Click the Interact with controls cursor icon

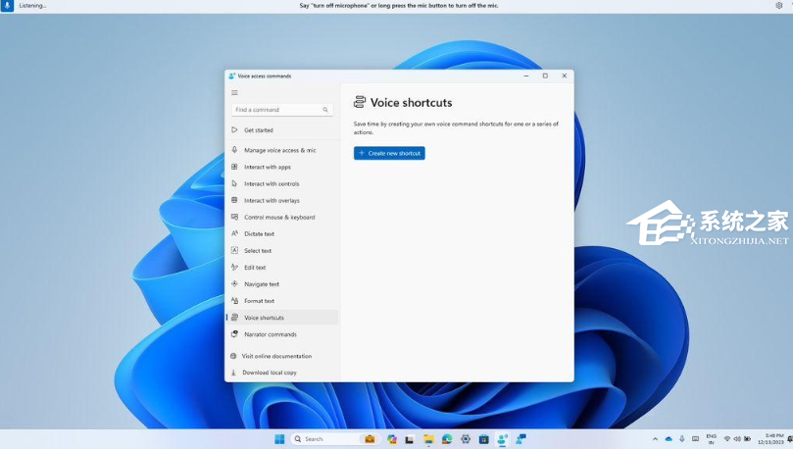pos(234,183)
